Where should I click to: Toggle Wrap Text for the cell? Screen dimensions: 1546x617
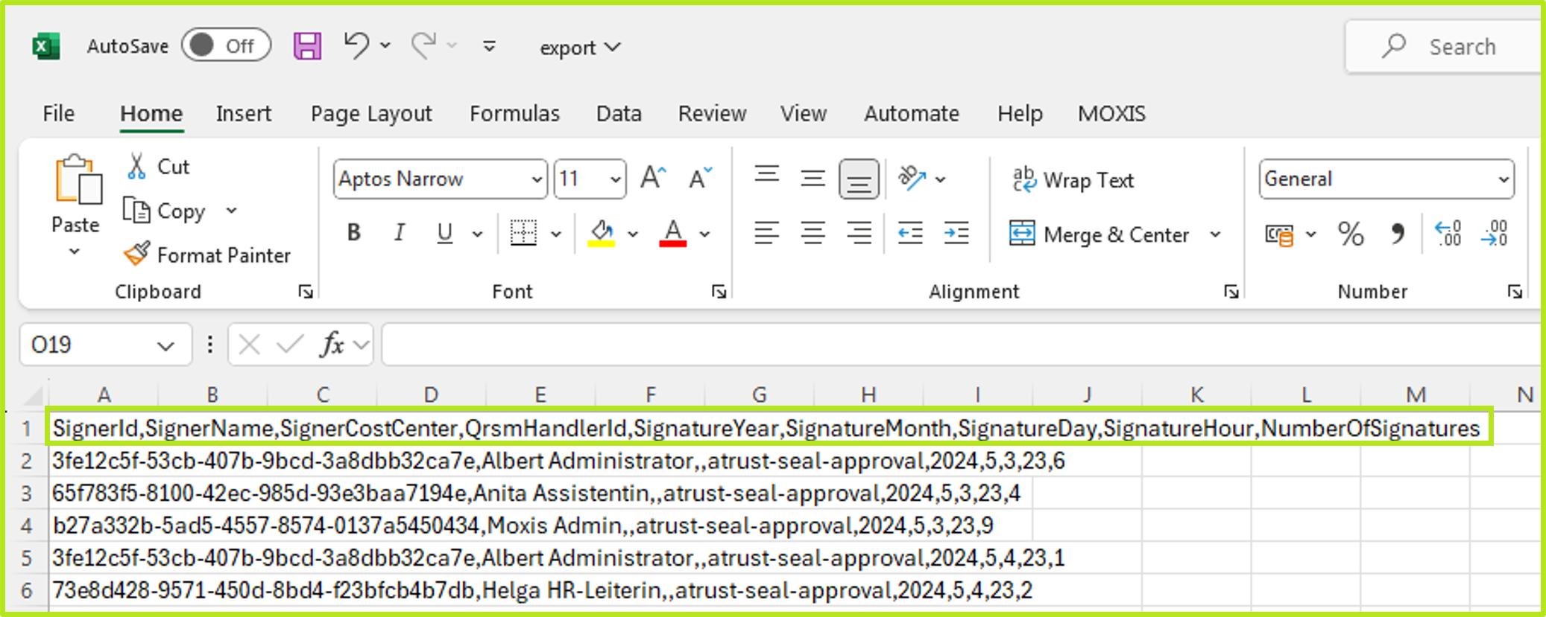[1073, 179]
